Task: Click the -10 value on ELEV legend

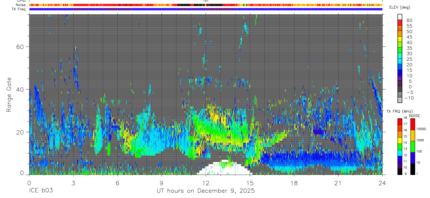Action: [x=409, y=98]
